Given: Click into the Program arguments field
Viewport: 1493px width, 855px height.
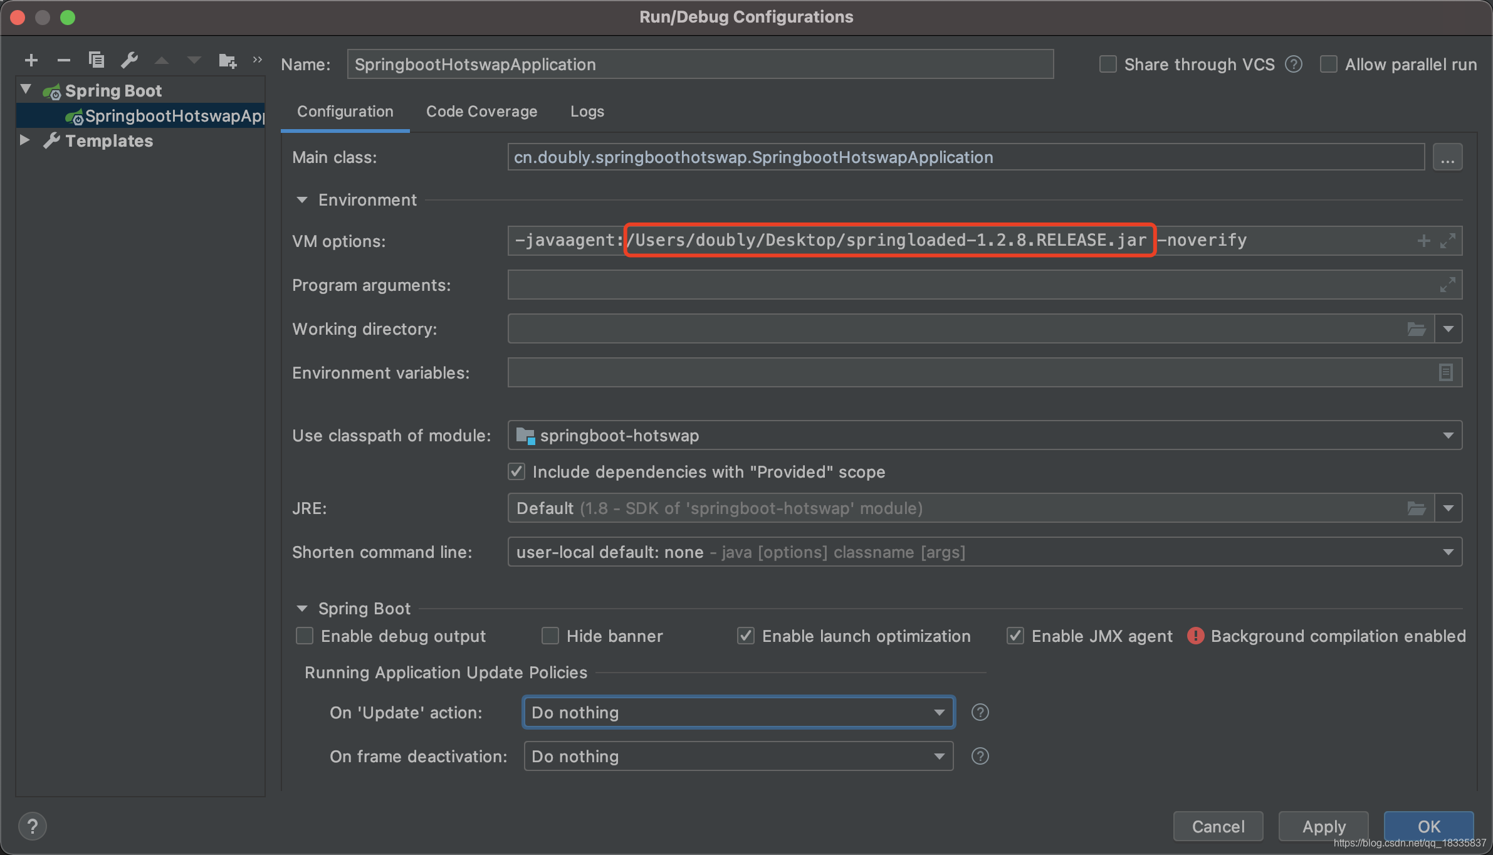Looking at the screenshot, I should [972, 285].
